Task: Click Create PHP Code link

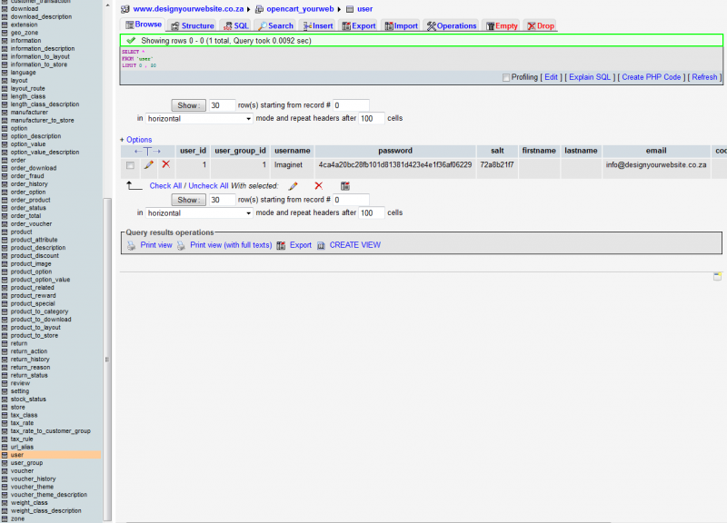Action: coord(651,77)
